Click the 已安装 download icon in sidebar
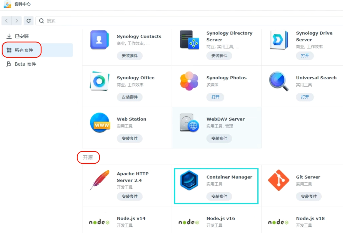This screenshot has width=343, height=233. point(9,36)
